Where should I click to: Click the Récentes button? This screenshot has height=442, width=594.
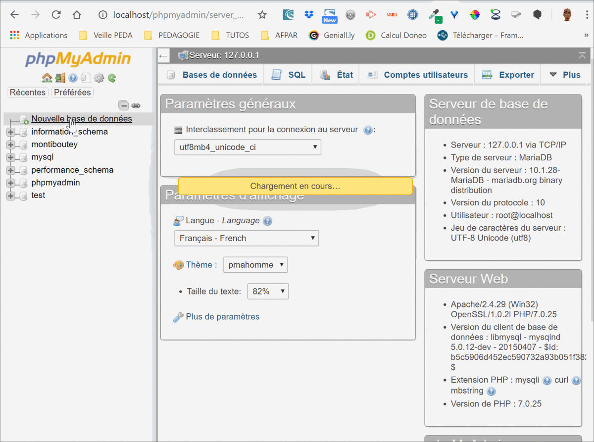[x=28, y=93]
